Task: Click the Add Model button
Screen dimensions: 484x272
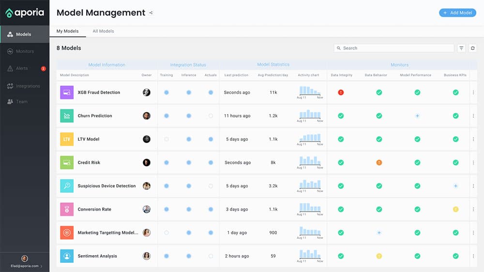Action: 457,13
